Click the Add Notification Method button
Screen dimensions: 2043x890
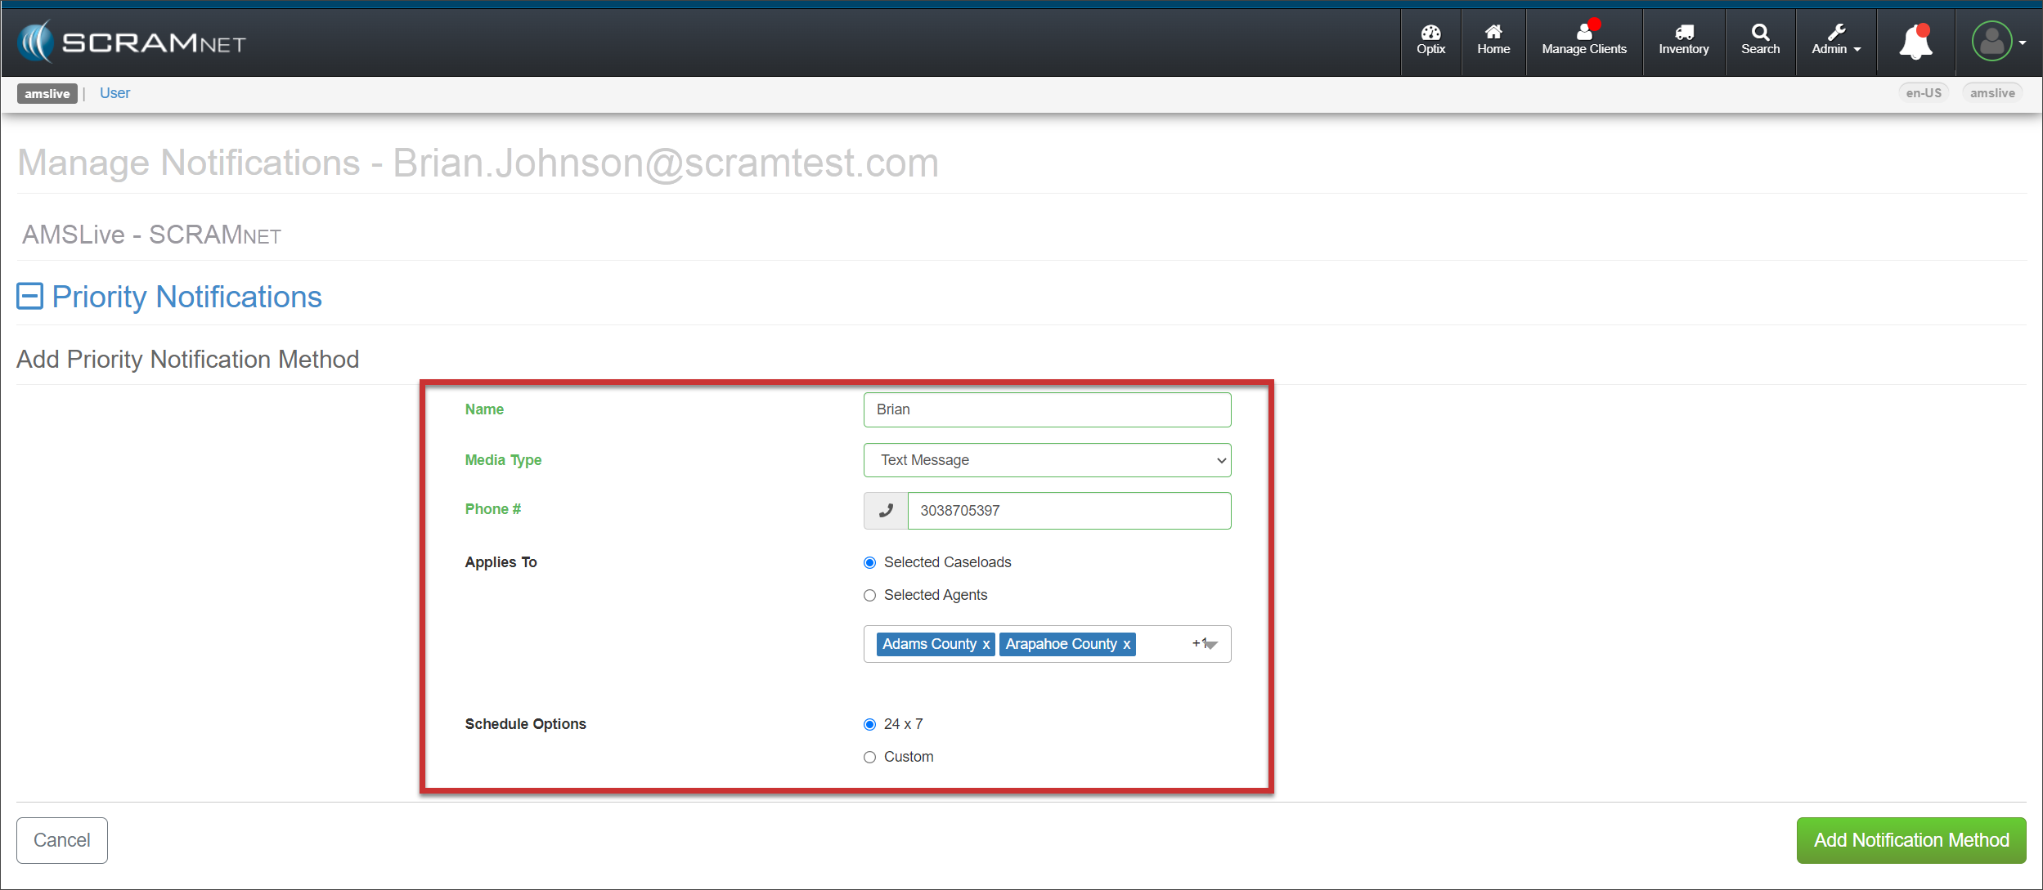(x=1911, y=840)
